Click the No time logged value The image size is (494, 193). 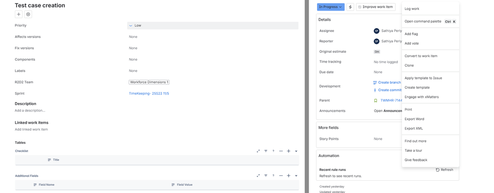click(x=386, y=62)
